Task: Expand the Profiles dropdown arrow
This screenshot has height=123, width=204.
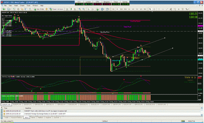Action: [10, 9]
